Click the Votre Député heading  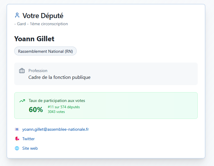coord(43,16)
